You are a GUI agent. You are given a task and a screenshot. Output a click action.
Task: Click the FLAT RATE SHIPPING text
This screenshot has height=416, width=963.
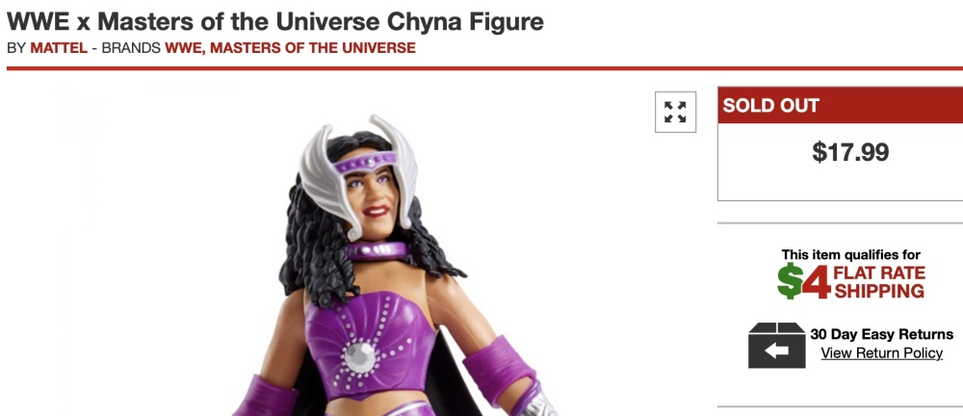click(x=879, y=281)
